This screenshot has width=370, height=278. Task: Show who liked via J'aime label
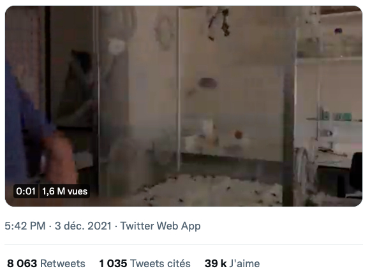point(244,263)
